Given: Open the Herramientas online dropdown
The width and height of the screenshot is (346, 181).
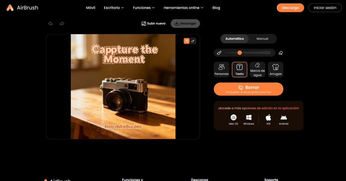Looking at the screenshot, I should pyautogui.click(x=183, y=8).
